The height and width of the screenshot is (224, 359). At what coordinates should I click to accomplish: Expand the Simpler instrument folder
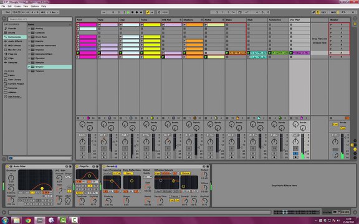29,67
